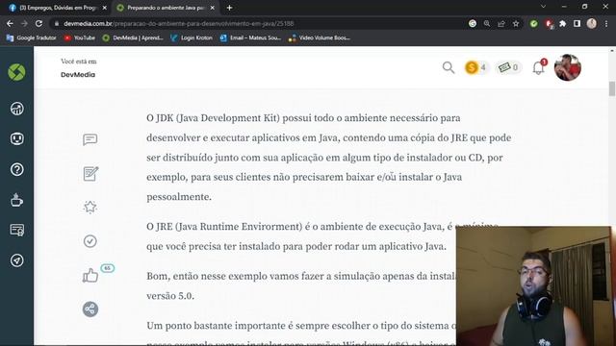Open the notifications bell
Screen dimensions: 616x346
[539, 67]
